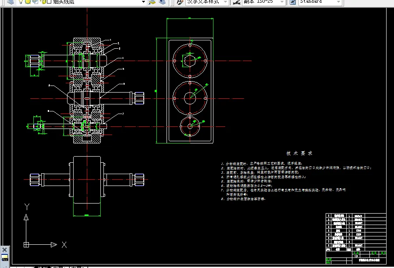Click the Layer Previous icon
Image resolution: width=394 pixels, height=268 pixels.
click(x=162, y=2)
